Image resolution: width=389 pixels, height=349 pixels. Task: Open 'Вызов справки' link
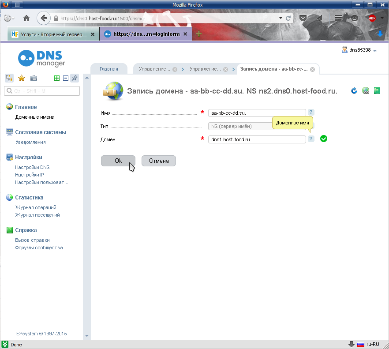pyautogui.click(x=32, y=240)
